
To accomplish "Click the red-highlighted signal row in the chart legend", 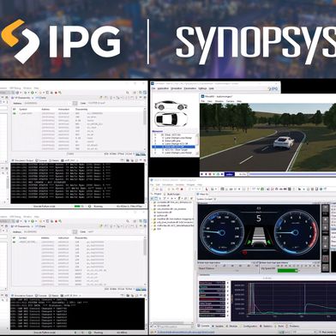I will point(213,299).
